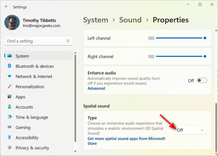This screenshot has height=156, width=218.
Task: Click the Apps icon in sidebar
Action: coord(10,96)
